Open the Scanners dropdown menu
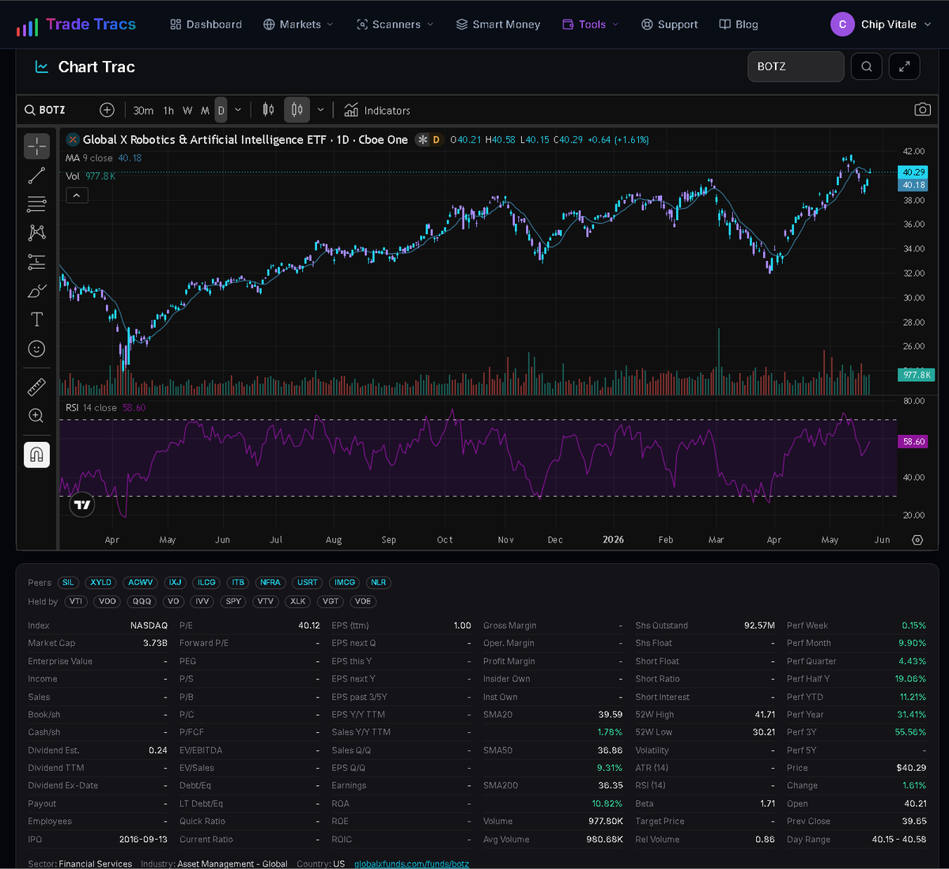This screenshot has width=949, height=869. 395,25
